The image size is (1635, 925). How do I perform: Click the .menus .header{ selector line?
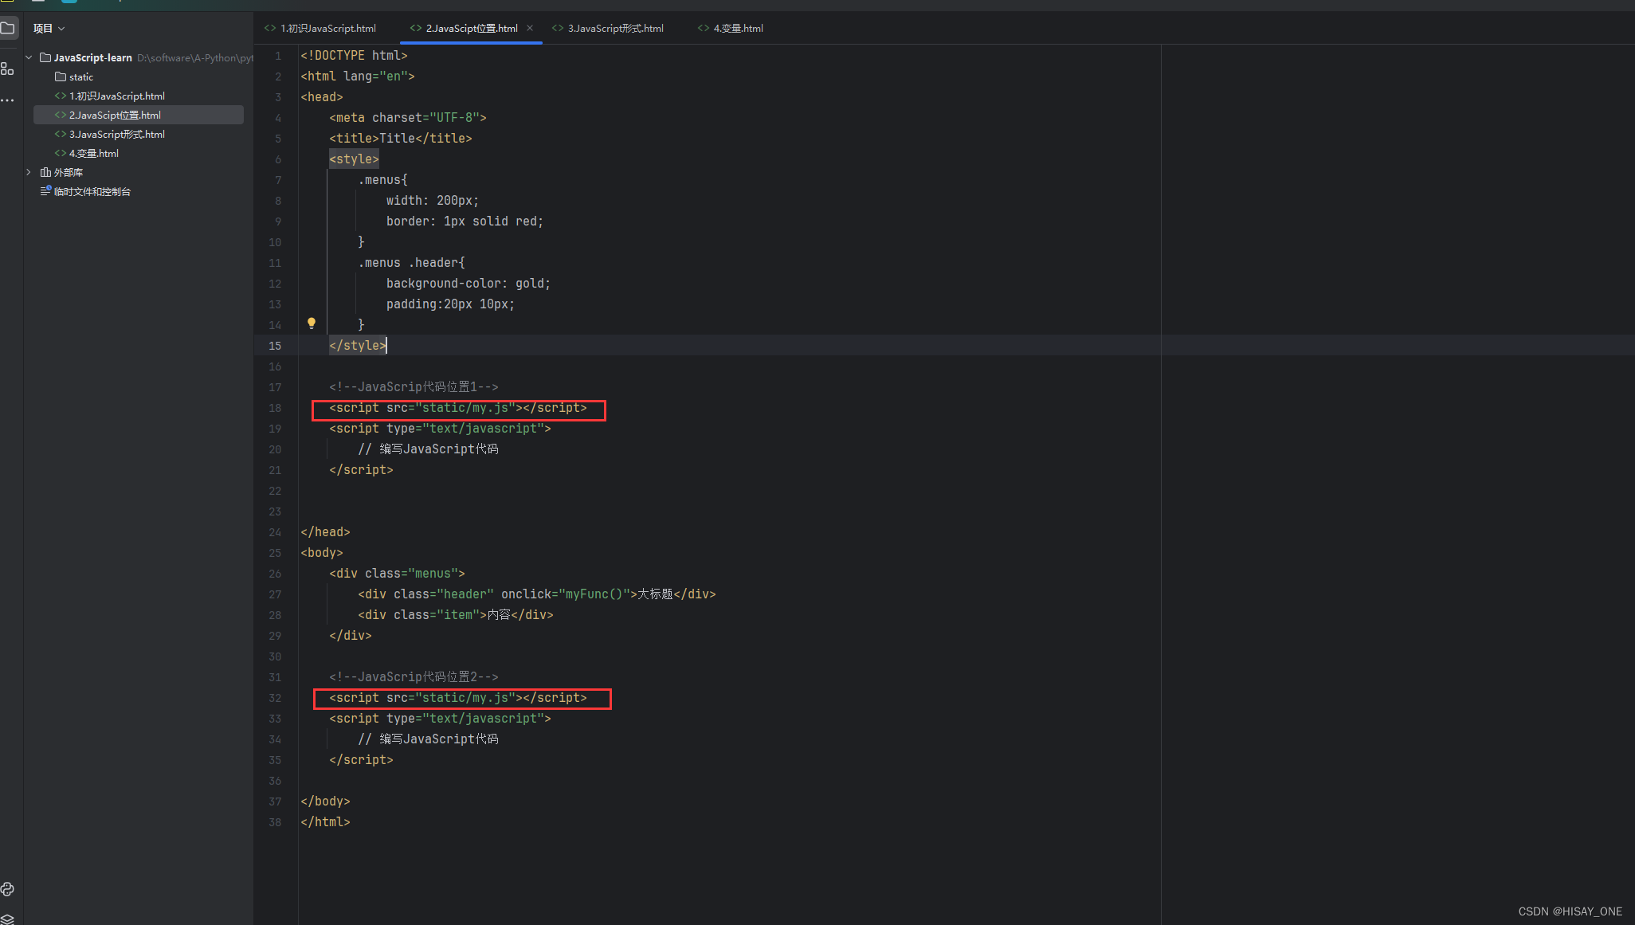click(x=411, y=262)
